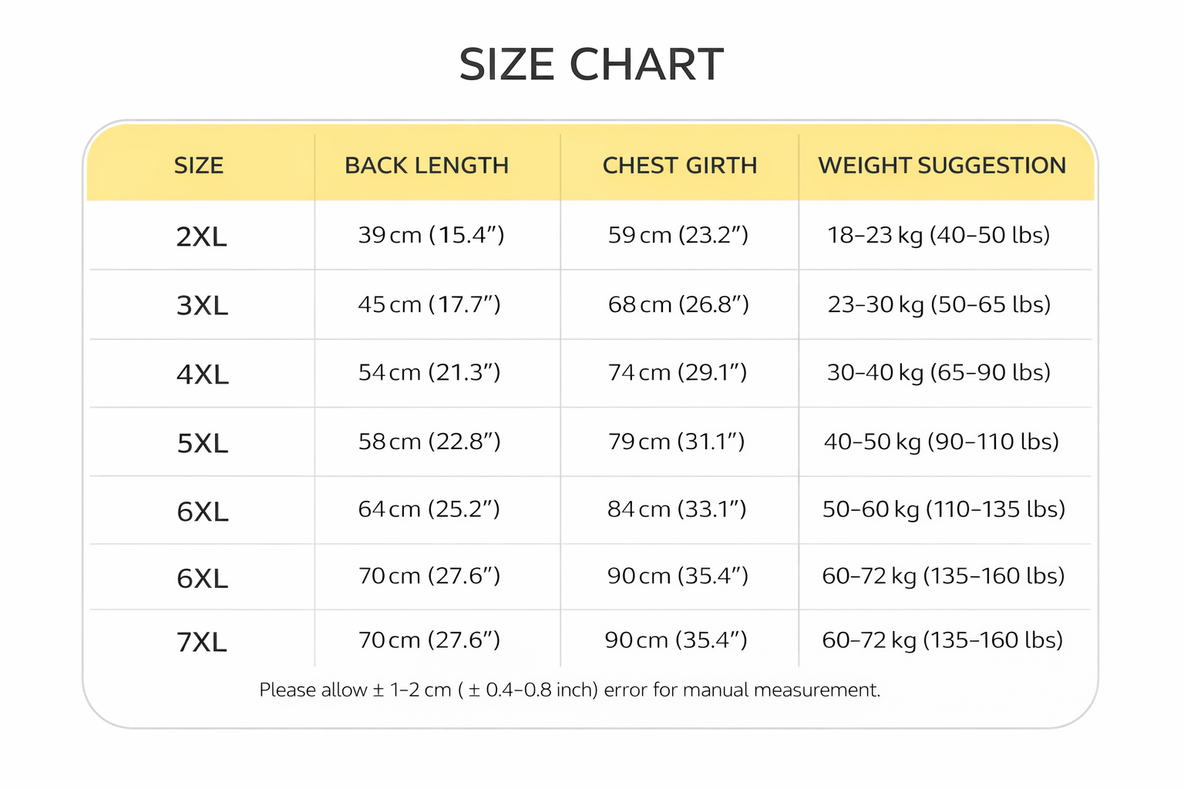Viewport: 1184px width, 789px height.
Task: Click the 50–60 kg (110–135 lbs) weight cell
Action: [943, 509]
